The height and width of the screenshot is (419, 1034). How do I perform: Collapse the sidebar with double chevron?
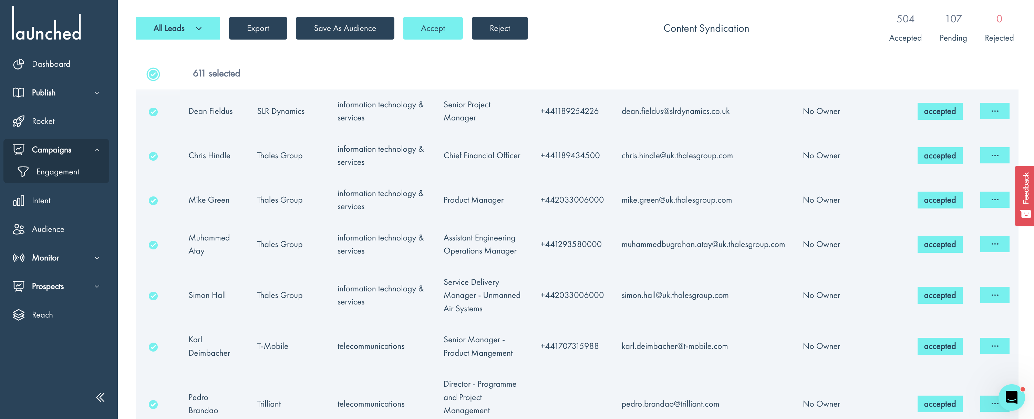coord(100,397)
